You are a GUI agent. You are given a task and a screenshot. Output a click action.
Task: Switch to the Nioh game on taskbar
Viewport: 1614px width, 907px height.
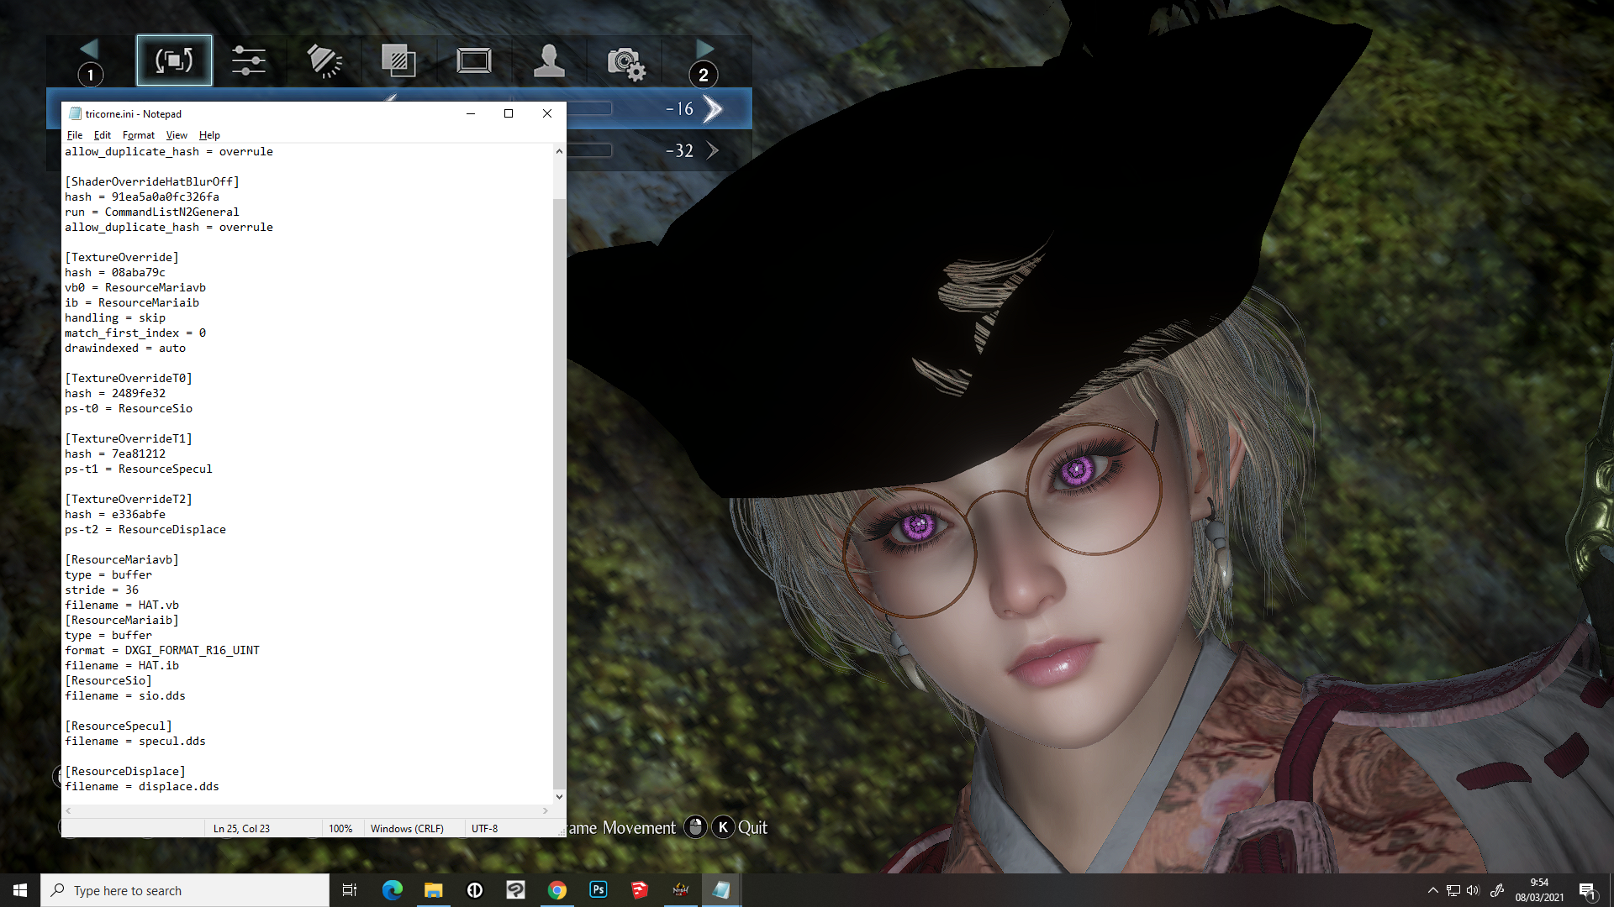681,890
